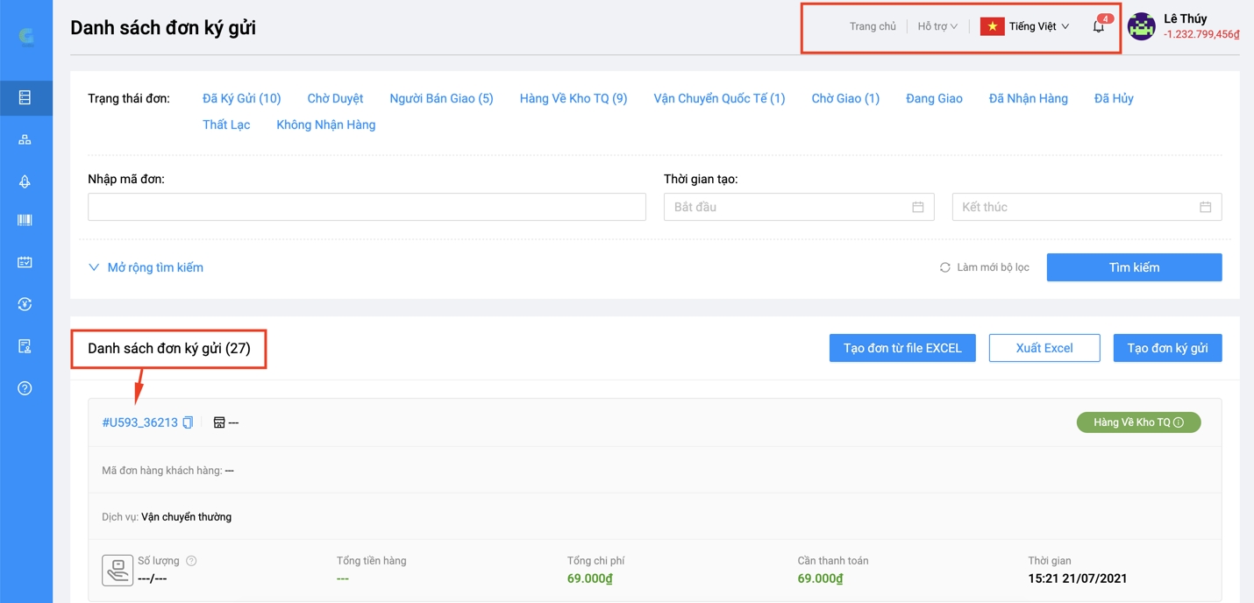Open order link #U593_36213

139,422
